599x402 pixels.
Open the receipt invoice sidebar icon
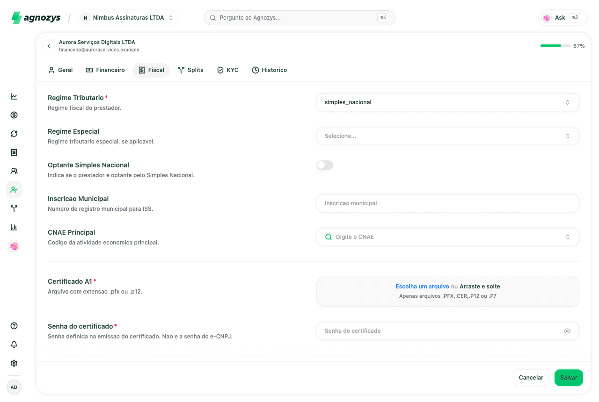tap(14, 152)
